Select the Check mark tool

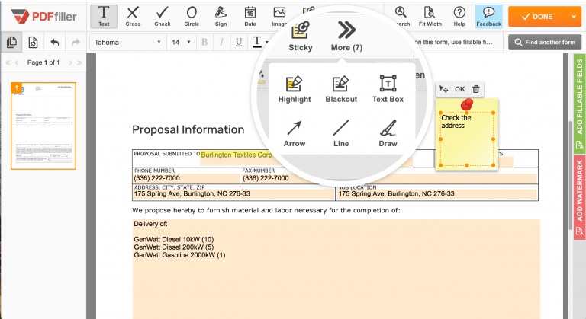pyautogui.click(x=163, y=17)
